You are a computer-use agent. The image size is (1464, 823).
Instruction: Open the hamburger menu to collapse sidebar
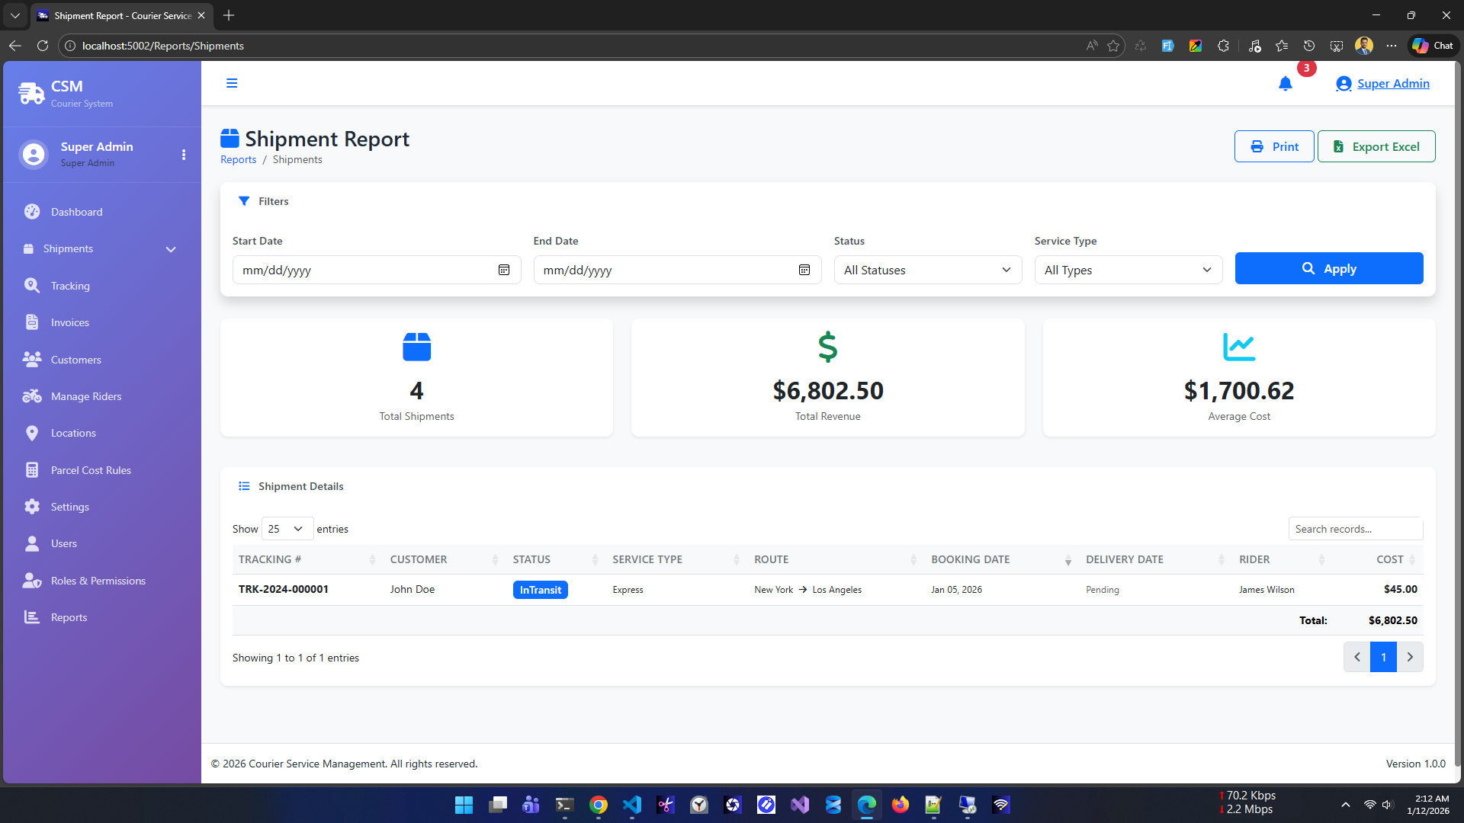pyautogui.click(x=232, y=82)
